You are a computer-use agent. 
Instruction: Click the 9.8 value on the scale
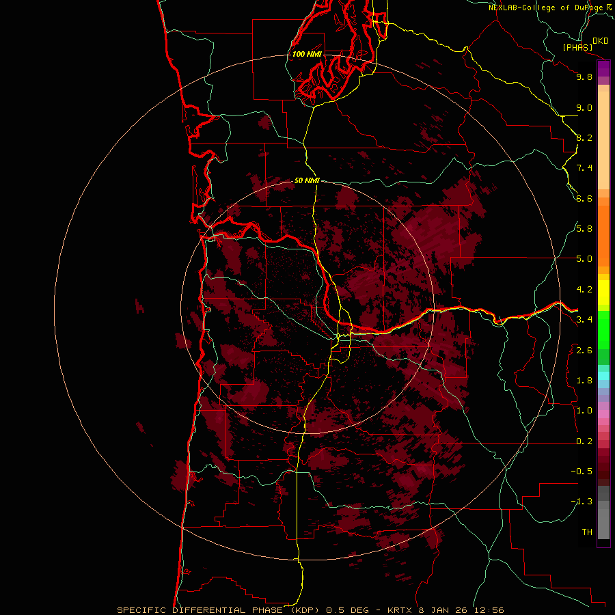coord(584,77)
